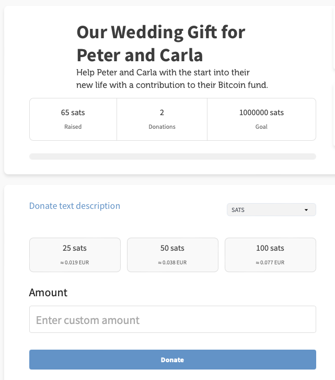
Task: Click the 65 sats Raised stat
Action: pyautogui.click(x=73, y=113)
